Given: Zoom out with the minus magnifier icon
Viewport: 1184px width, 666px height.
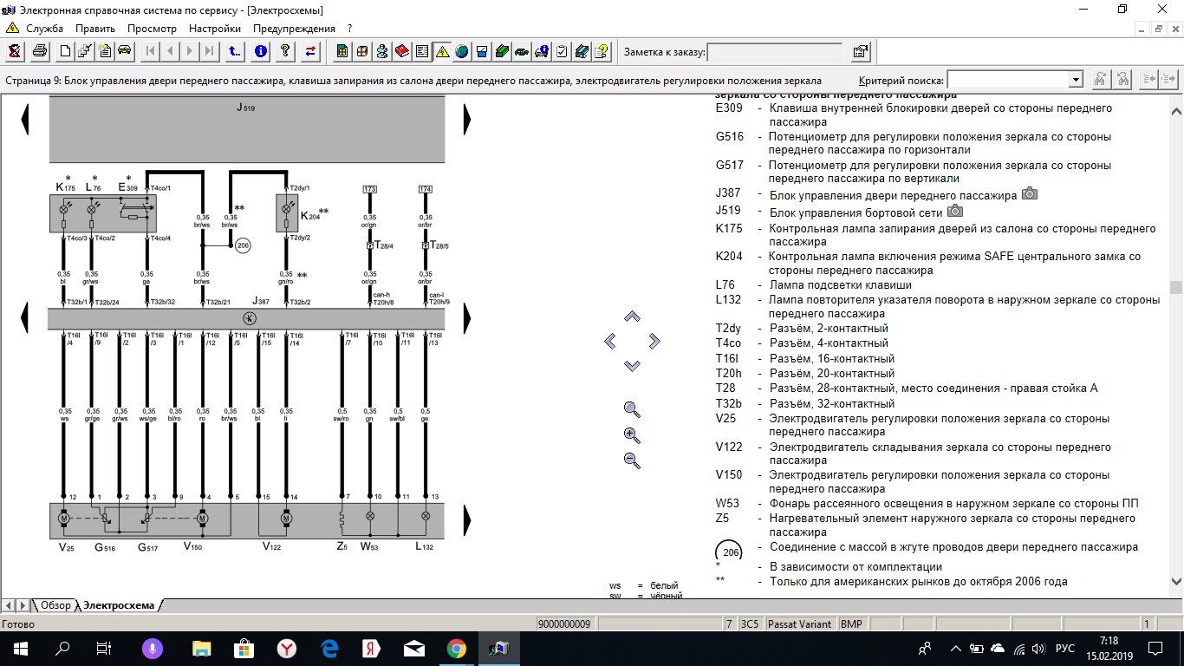Looking at the screenshot, I should (x=632, y=460).
